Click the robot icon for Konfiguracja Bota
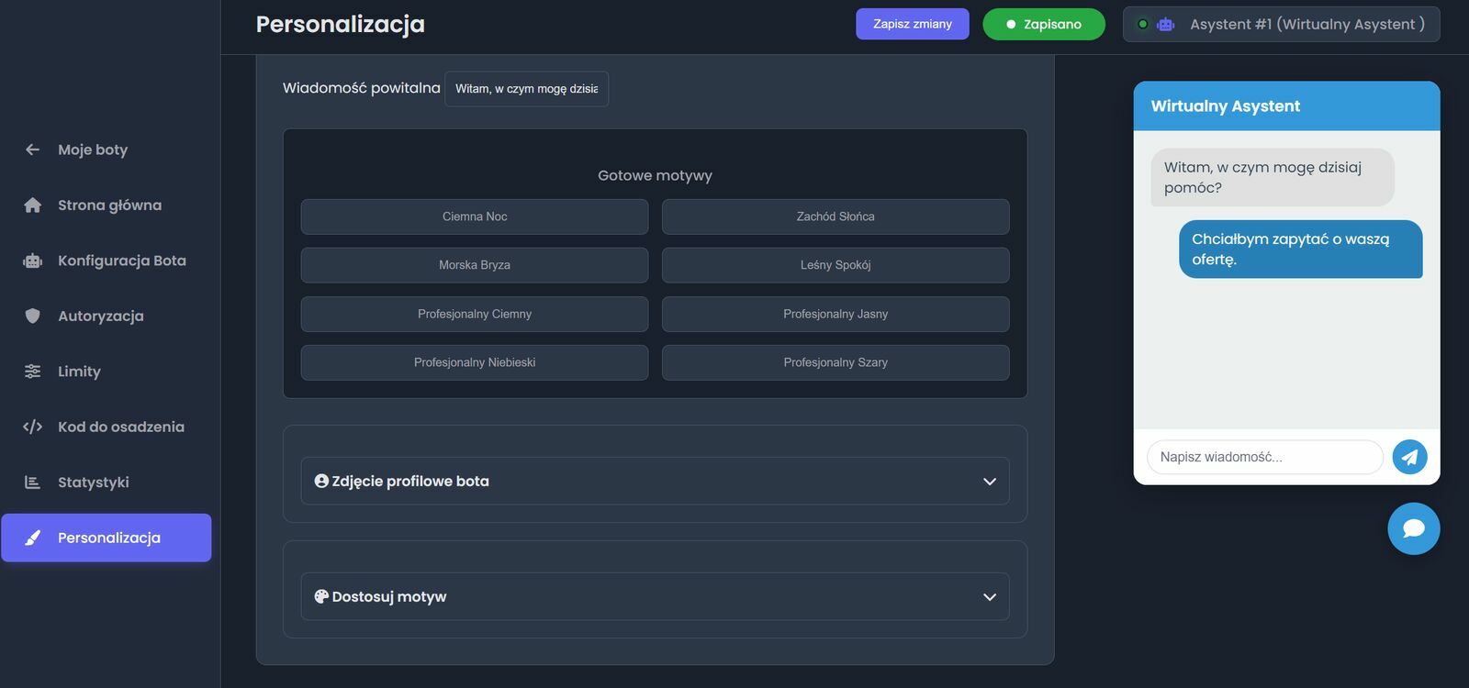Image resolution: width=1469 pixels, height=688 pixels. point(32,261)
